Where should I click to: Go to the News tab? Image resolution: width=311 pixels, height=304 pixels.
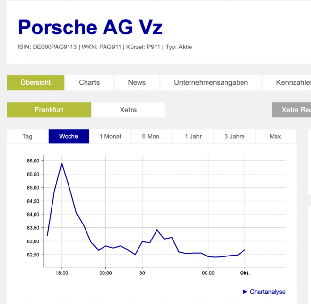137,82
